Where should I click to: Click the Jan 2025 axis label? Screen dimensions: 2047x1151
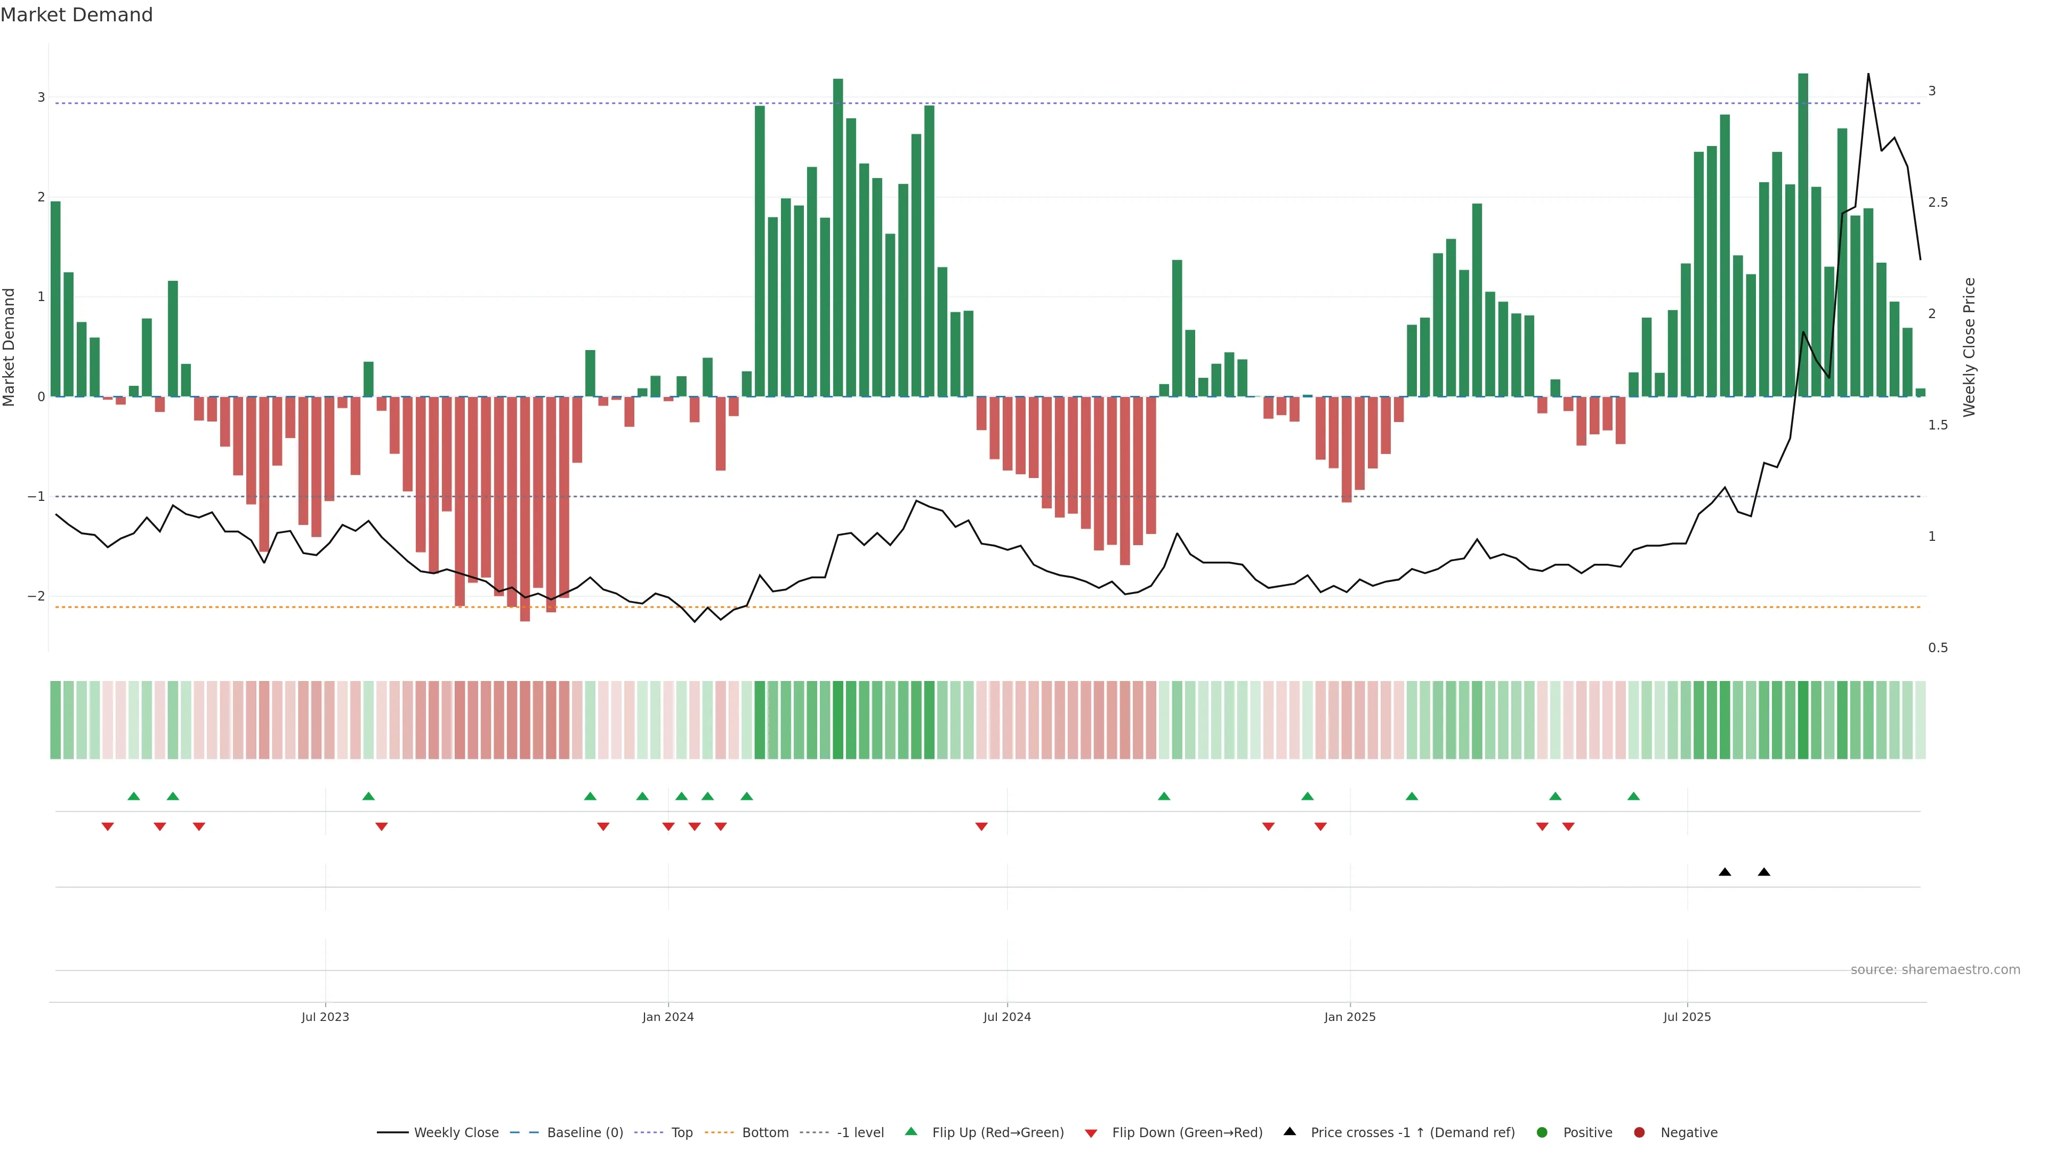point(1349,1017)
